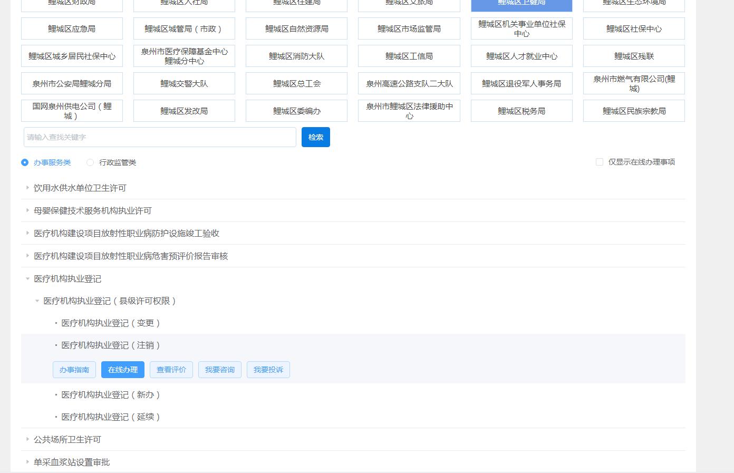The height and width of the screenshot is (473, 734).
Task: Open 医疗机构执业登记（新办）item
Action: click(111, 394)
